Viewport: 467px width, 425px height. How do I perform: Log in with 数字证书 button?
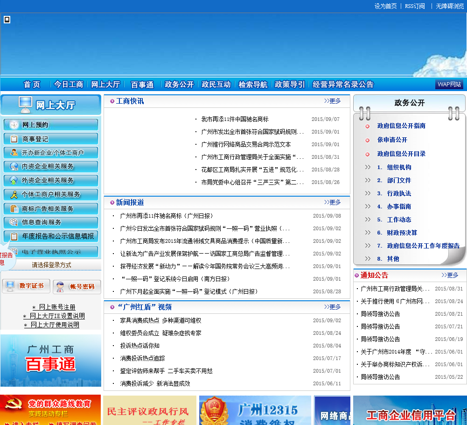click(x=26, y=286)
